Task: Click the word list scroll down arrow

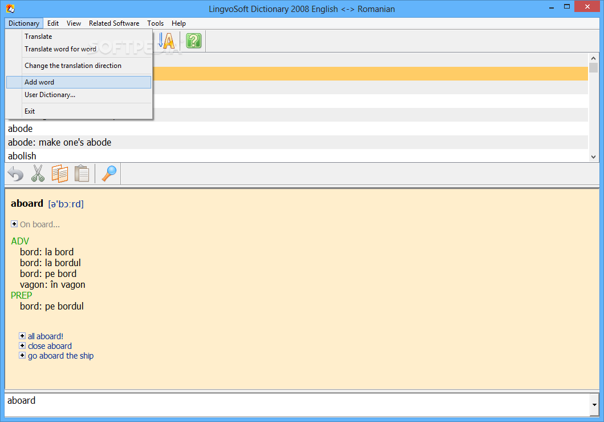Action: [x=593, y=157]
